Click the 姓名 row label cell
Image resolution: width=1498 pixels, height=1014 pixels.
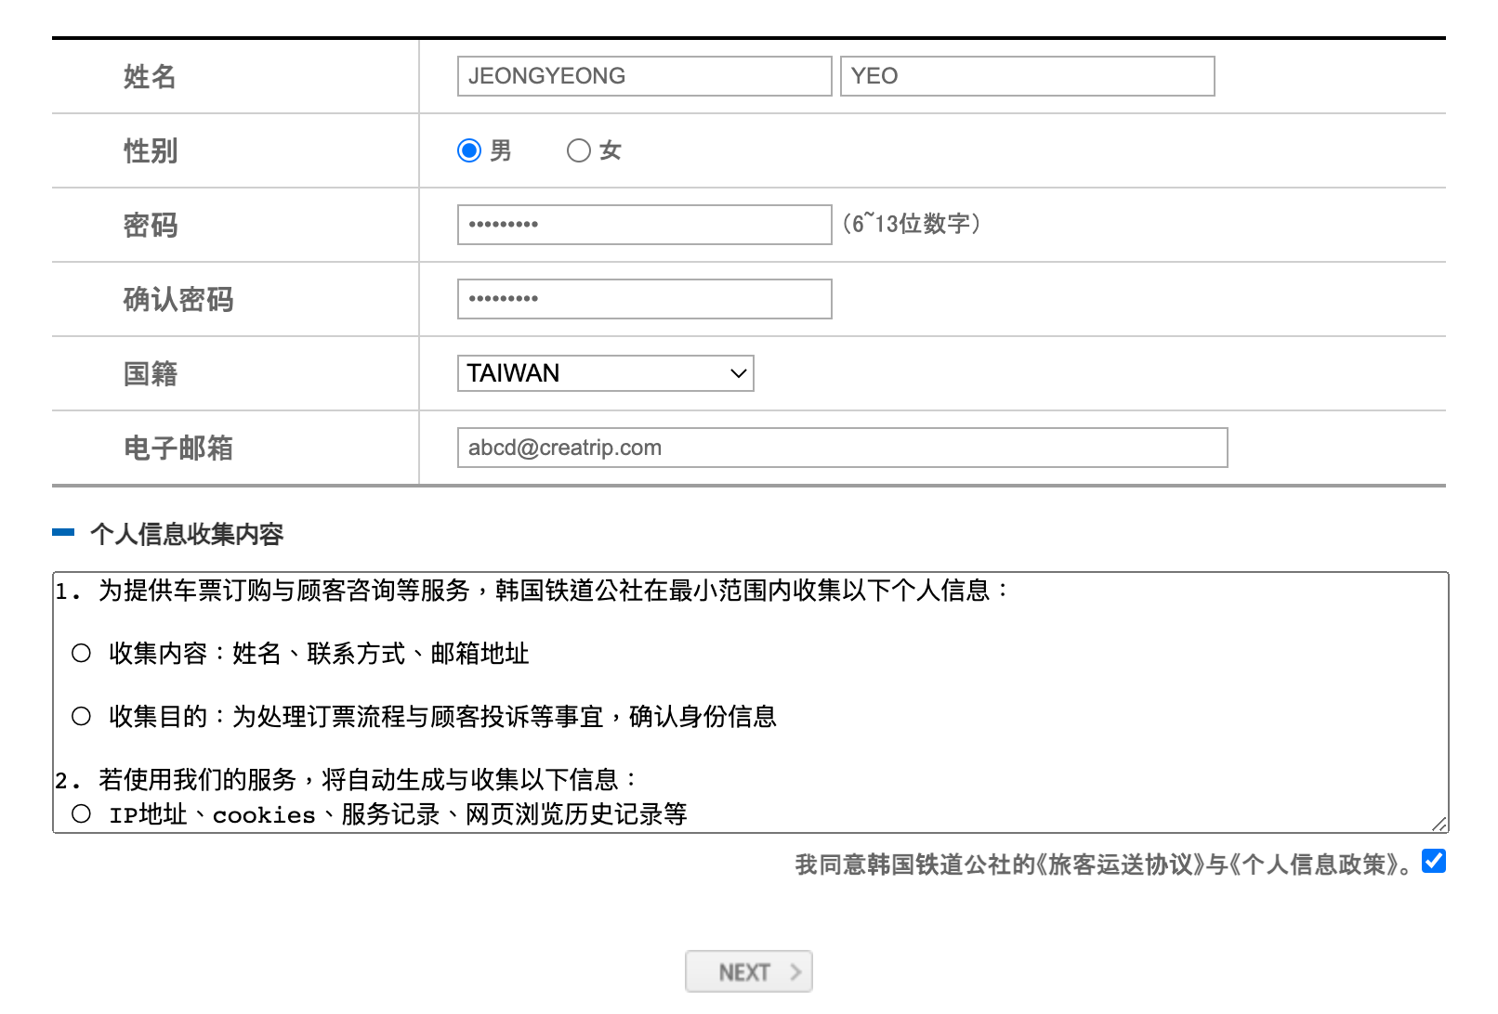tap(146, 76)
